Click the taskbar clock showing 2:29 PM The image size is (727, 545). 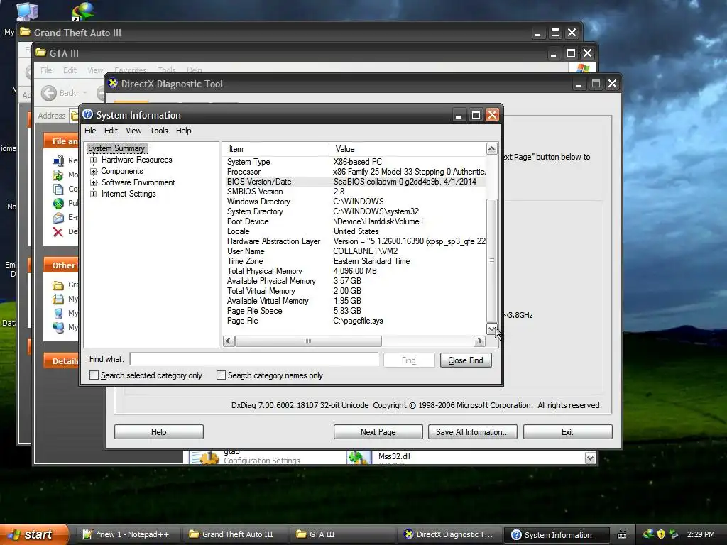[701, 534]
